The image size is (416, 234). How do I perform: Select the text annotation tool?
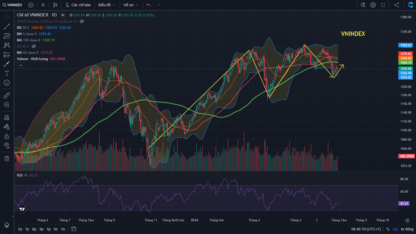(x=7, y=73)
